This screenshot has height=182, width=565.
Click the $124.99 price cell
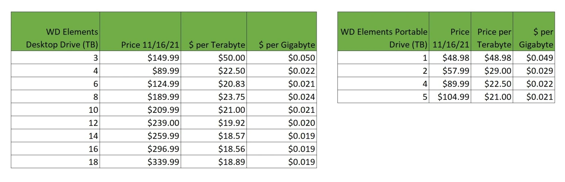[x=163, y=84]
